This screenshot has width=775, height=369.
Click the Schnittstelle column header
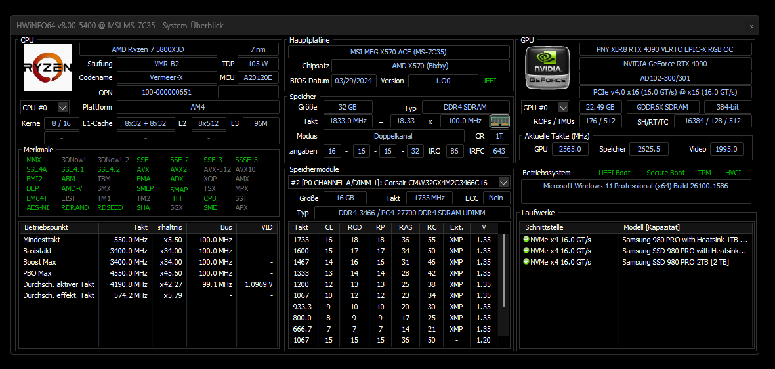pos(568,228)
